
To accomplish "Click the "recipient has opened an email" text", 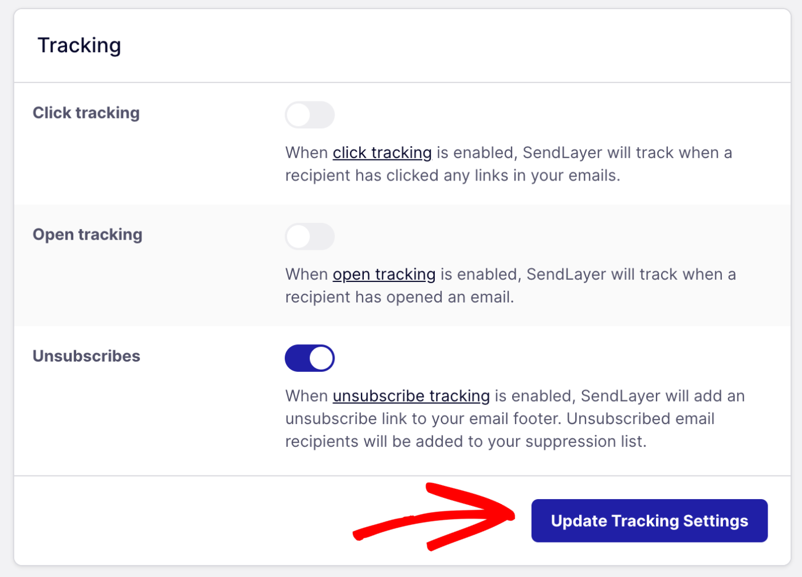I will click(399, 297).
